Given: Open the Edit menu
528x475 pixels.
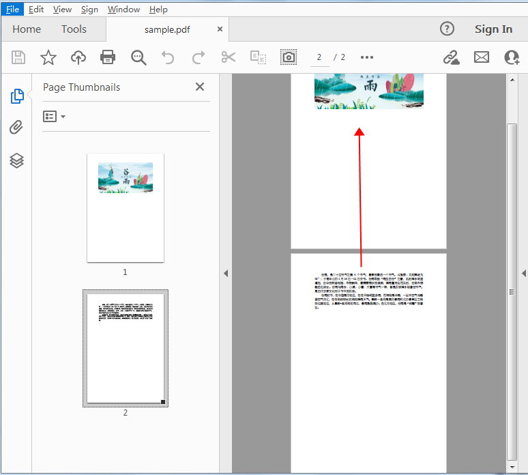Looking at the screenshot, I should click(x=36, y=10).
